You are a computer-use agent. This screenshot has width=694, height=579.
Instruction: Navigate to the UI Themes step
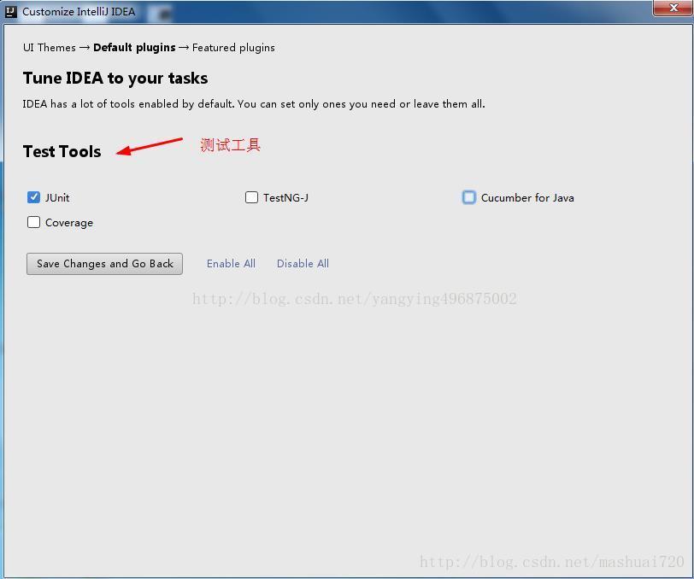pyautogui.click(x=49, y=48)
